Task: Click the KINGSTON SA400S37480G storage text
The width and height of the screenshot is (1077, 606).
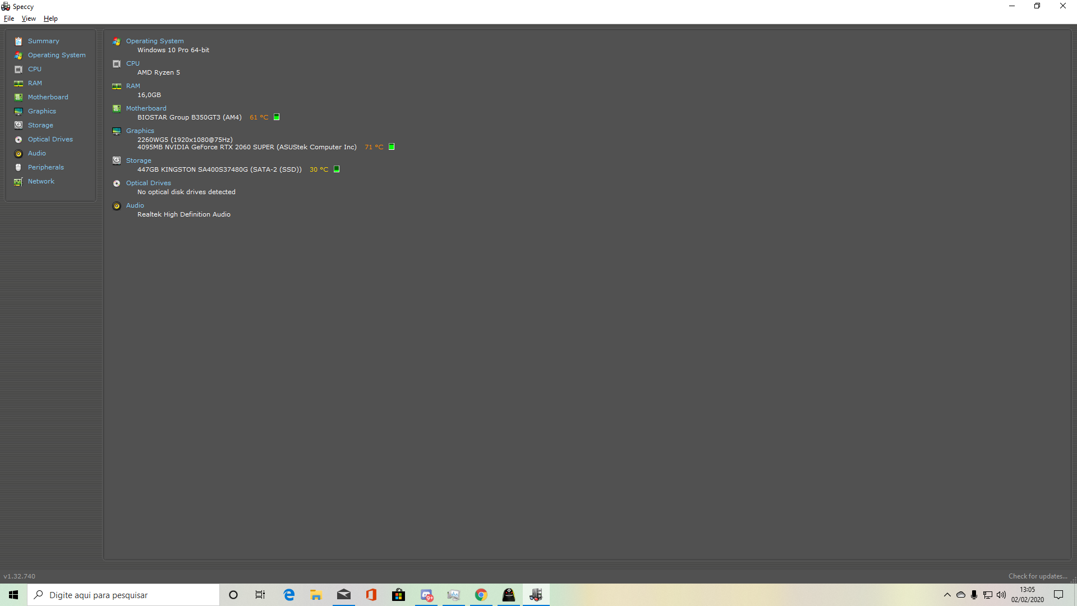Action: click(x=219, y=169)
